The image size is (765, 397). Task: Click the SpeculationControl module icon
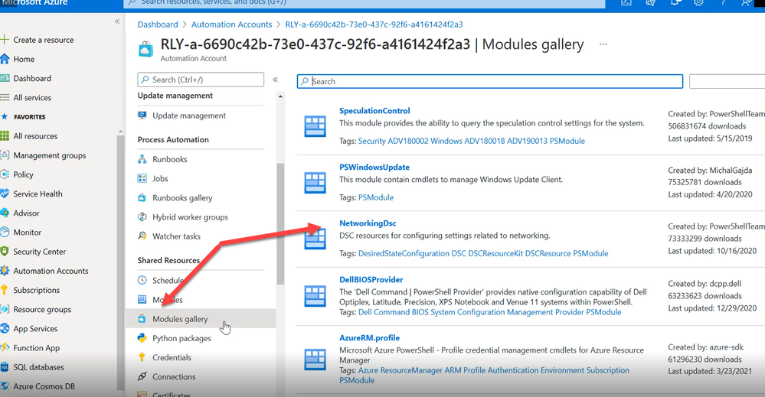315,126
